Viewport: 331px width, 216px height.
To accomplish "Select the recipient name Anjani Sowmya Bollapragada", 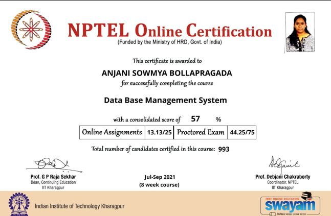I will [x=167, y=73].
